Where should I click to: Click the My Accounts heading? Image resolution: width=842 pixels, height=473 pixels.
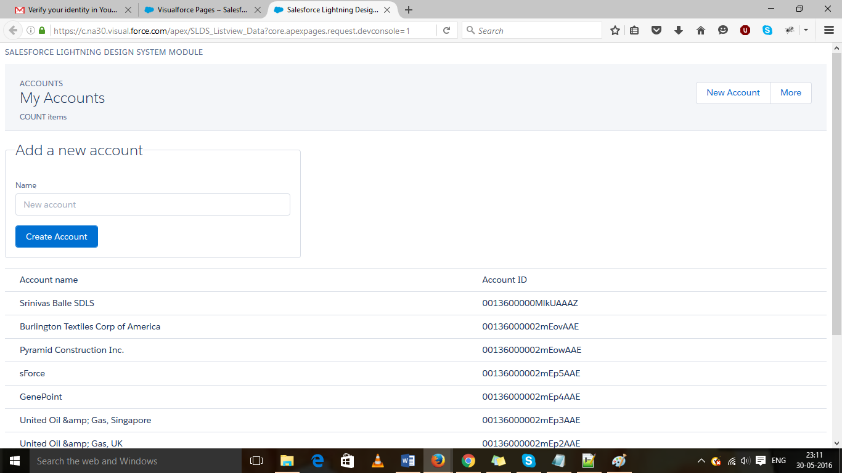click(62, 98)
